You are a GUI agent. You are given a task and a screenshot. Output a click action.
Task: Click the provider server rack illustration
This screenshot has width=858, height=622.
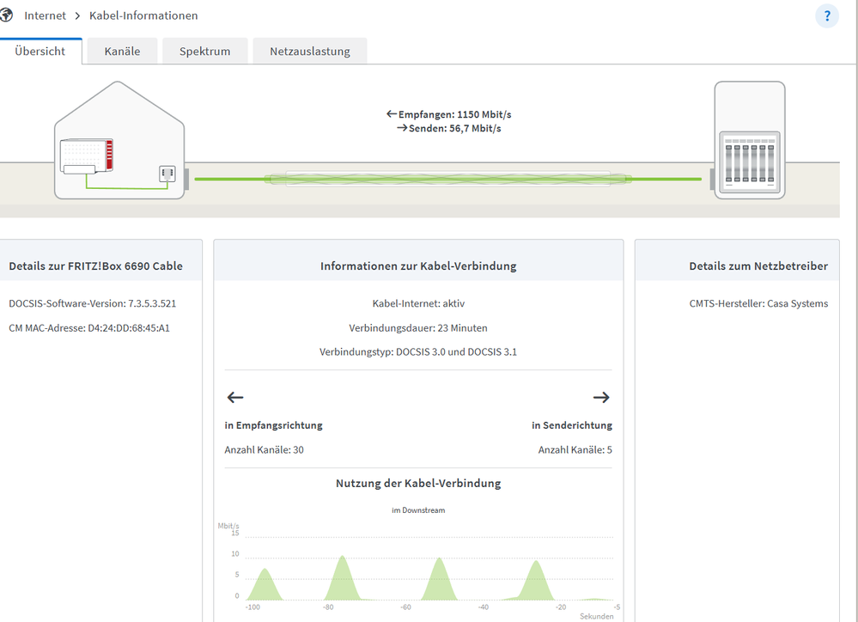pyautogui.click(x=750, y=140)
